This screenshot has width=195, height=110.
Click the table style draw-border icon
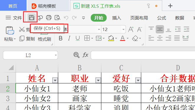coord(99,38)
